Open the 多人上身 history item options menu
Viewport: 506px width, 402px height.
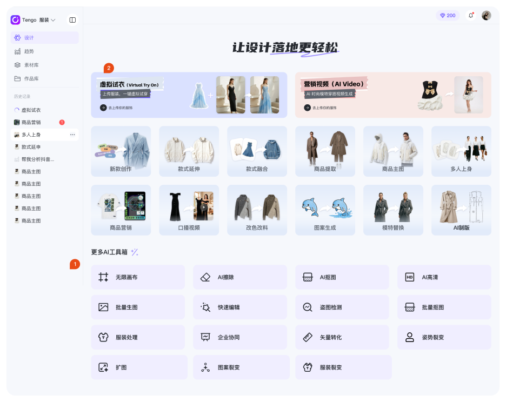pyautogui.click(x=72, y=135)
